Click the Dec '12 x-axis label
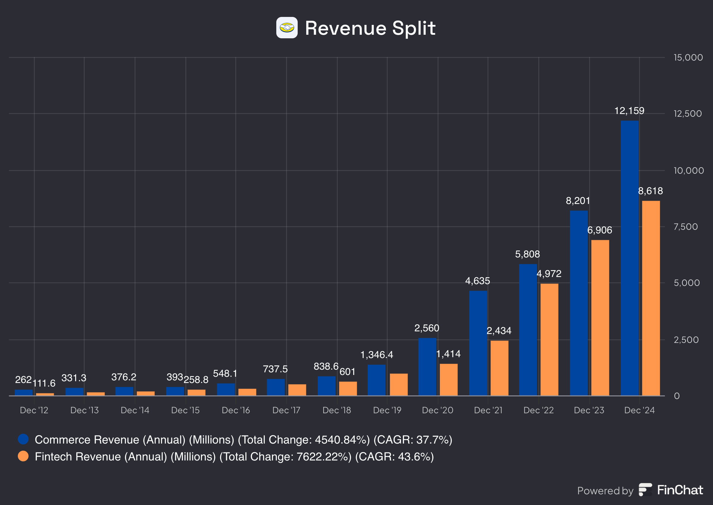Image resolution: width=713 pixels, height=505 pixels. 34,410
